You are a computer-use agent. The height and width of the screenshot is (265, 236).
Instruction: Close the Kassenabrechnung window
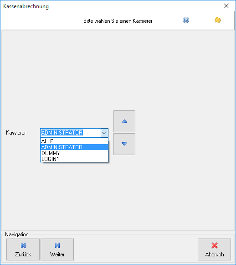tap(226, 6)
